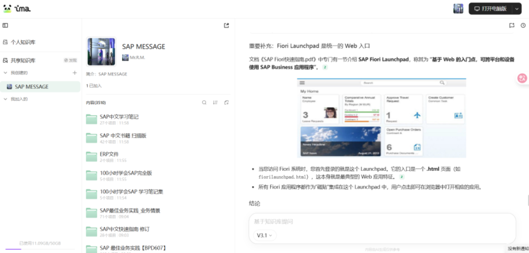
Task: Click the SAP MESSAGE cover thumbnail
Action: coord(101,51)
